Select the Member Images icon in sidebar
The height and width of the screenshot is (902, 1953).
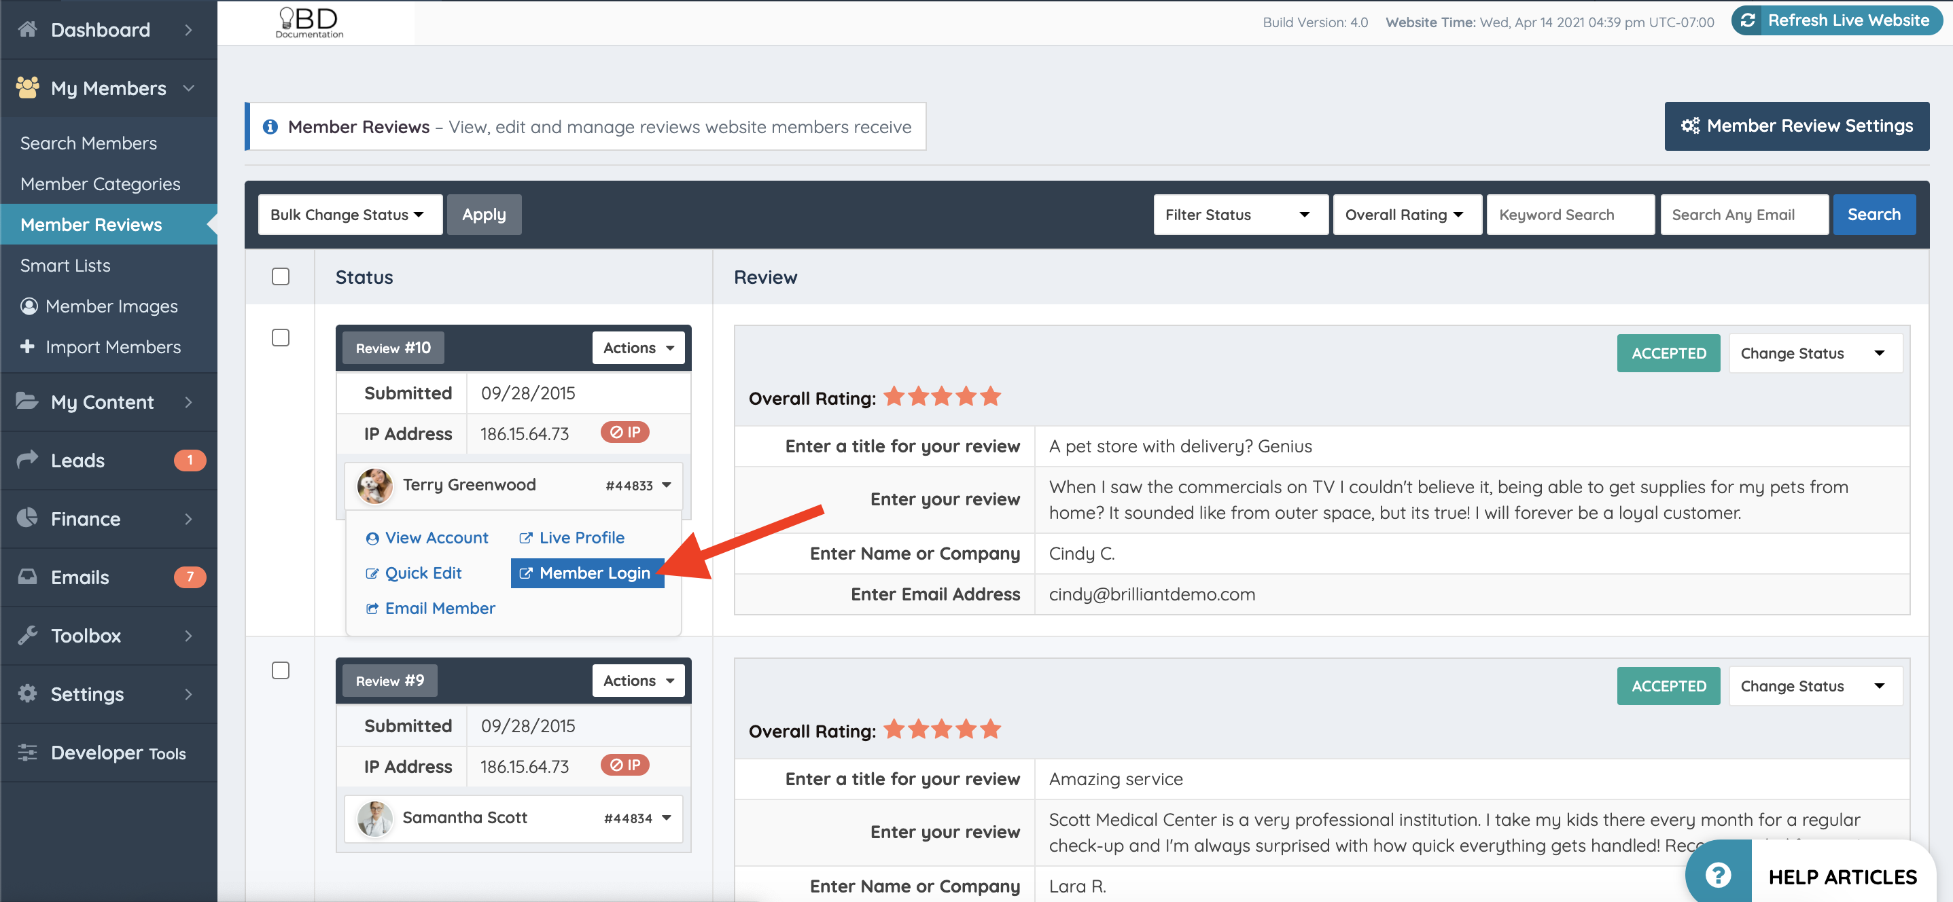click(28, 306)
